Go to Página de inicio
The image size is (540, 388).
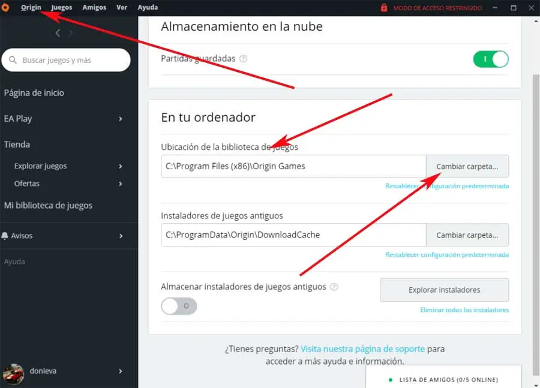pyautogui.click(x=34, y=93)
